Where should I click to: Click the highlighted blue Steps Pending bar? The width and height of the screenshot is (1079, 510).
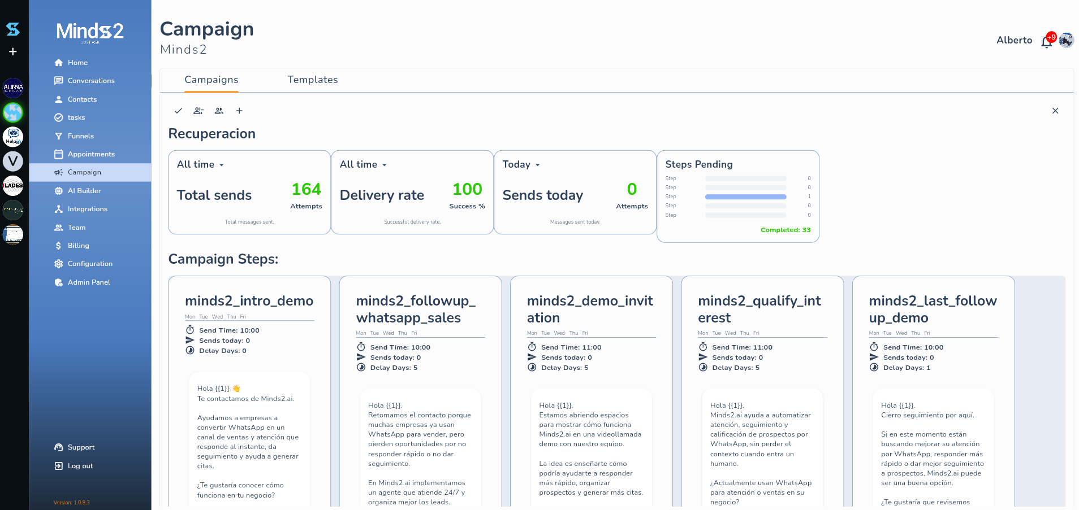[745, 197]
